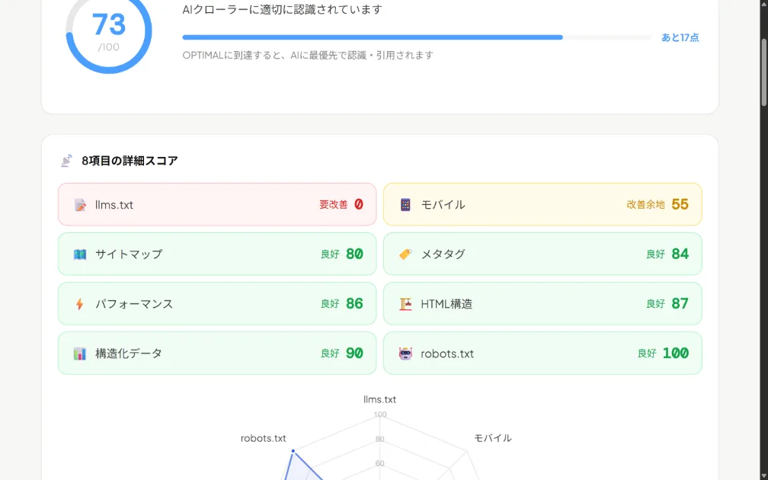
Task: Expand the サイトマップ card scoring 80
Action: pos(216,254)
